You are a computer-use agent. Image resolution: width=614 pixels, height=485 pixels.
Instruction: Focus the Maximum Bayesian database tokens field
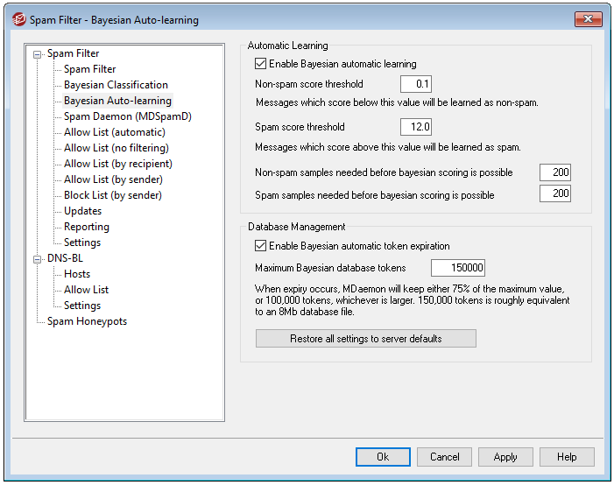tap(458, 268)
